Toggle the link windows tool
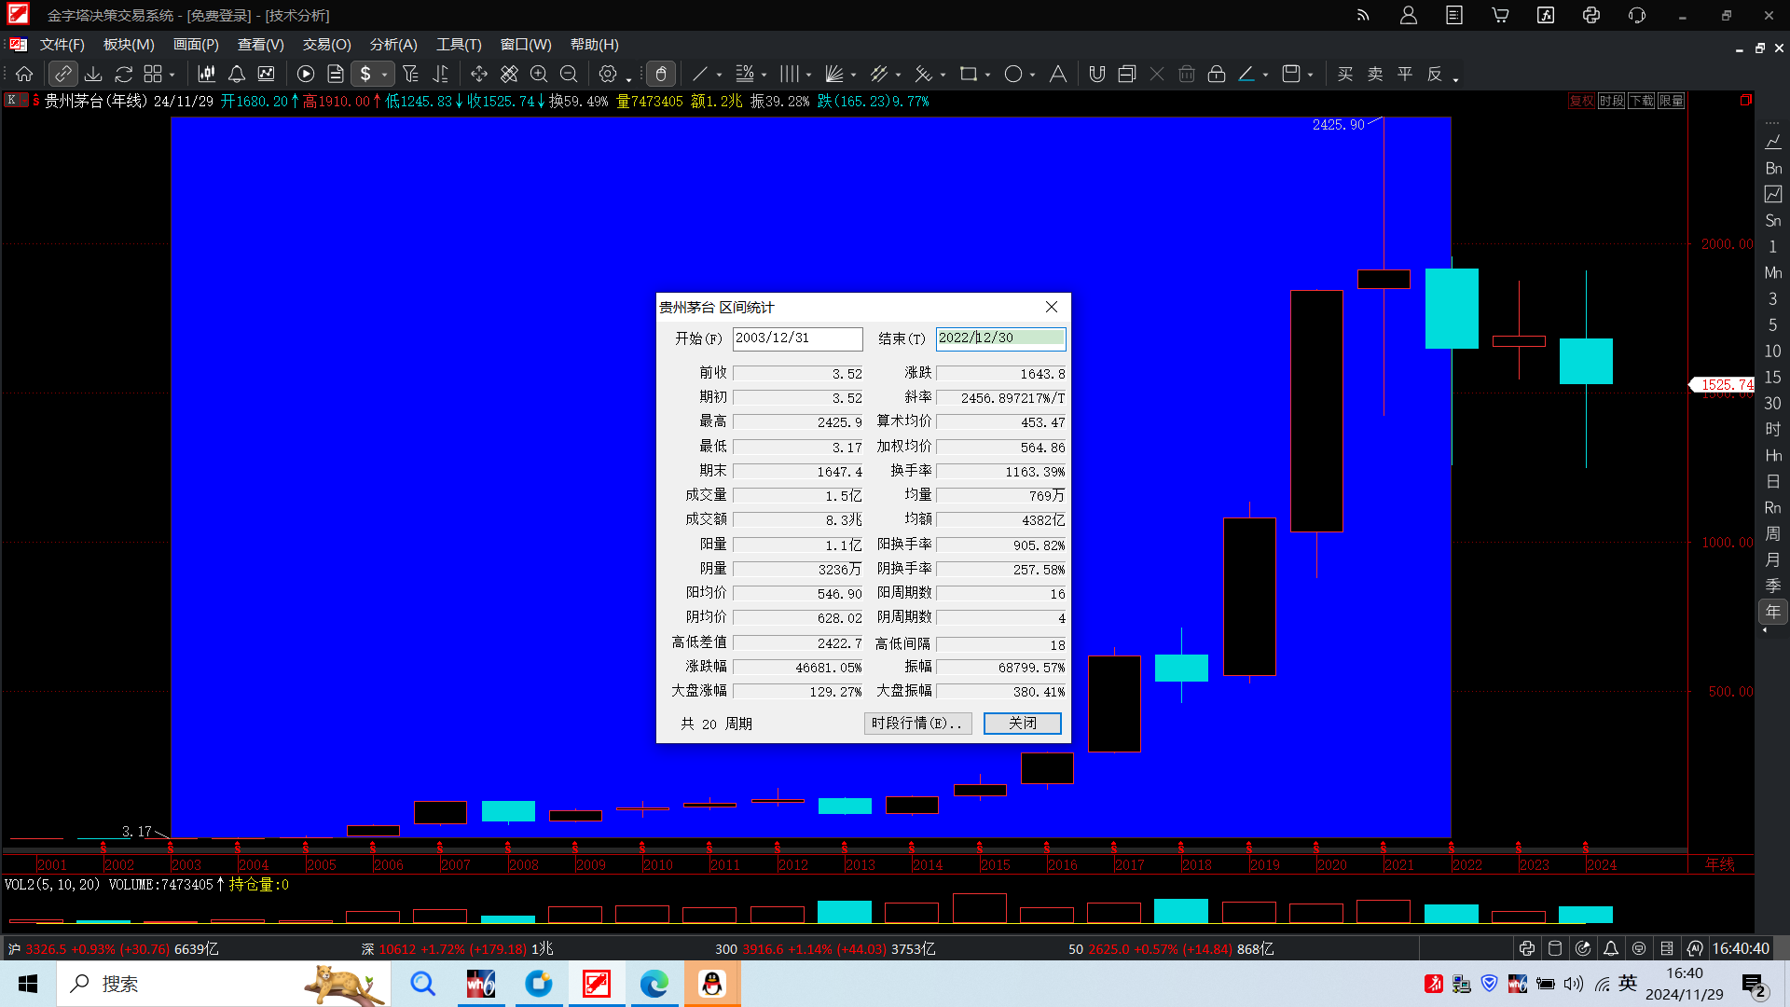This screenshot has width=1790, height=1007. 62,74
